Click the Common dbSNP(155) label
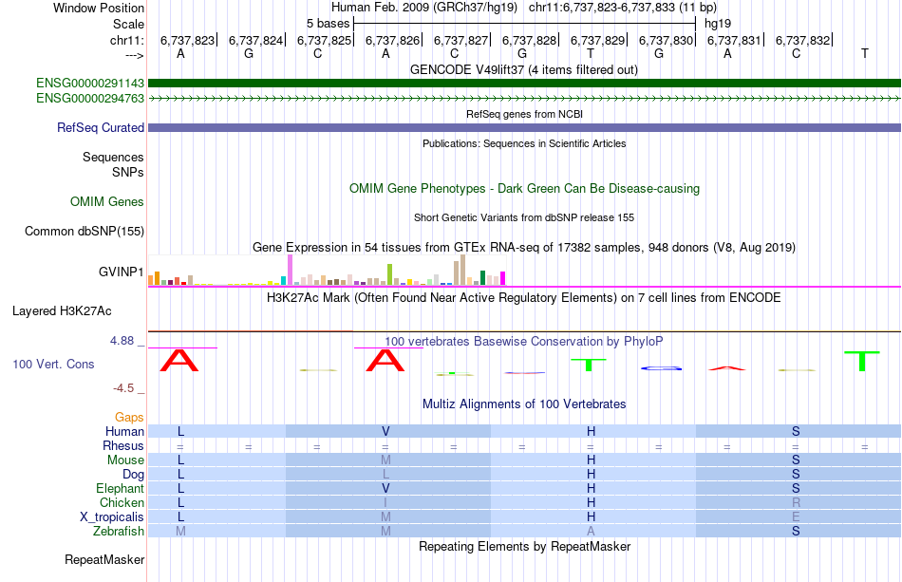 tap(84, 232)
